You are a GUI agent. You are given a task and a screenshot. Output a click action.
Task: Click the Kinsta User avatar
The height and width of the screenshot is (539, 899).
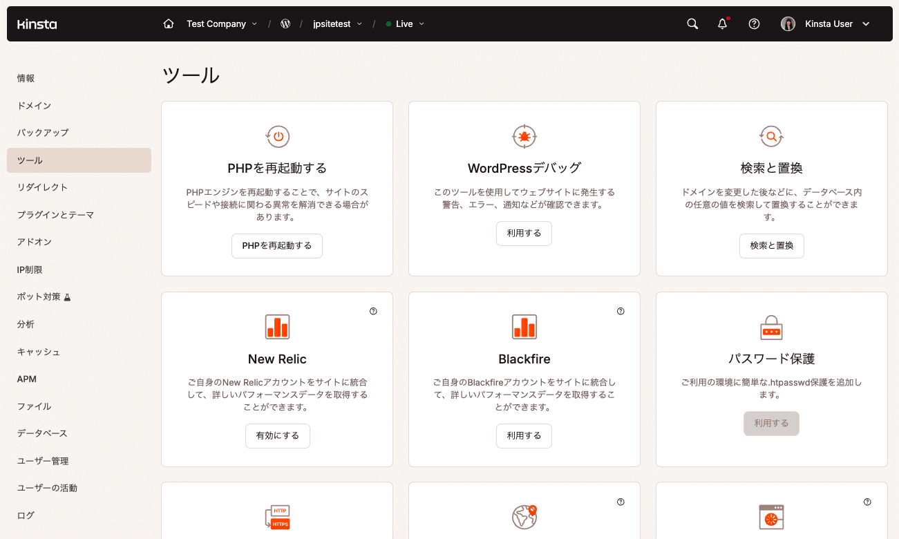click(788, 24)
